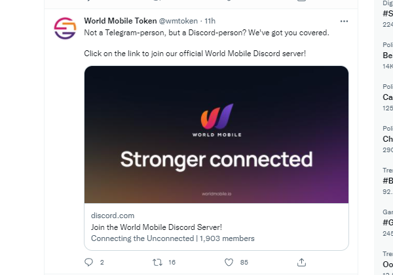Viewport: 393px width, 275px height.
Task: Share the tweet via the share icon
Action: click(x=301, y=262)
